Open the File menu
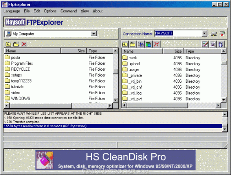 coord(27,11)
